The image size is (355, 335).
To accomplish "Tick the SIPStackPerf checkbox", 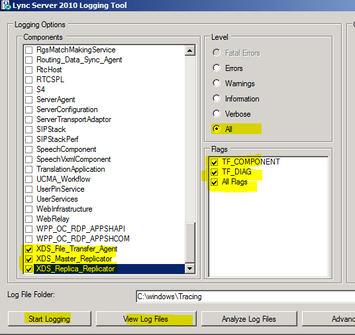I will (28, 139).
